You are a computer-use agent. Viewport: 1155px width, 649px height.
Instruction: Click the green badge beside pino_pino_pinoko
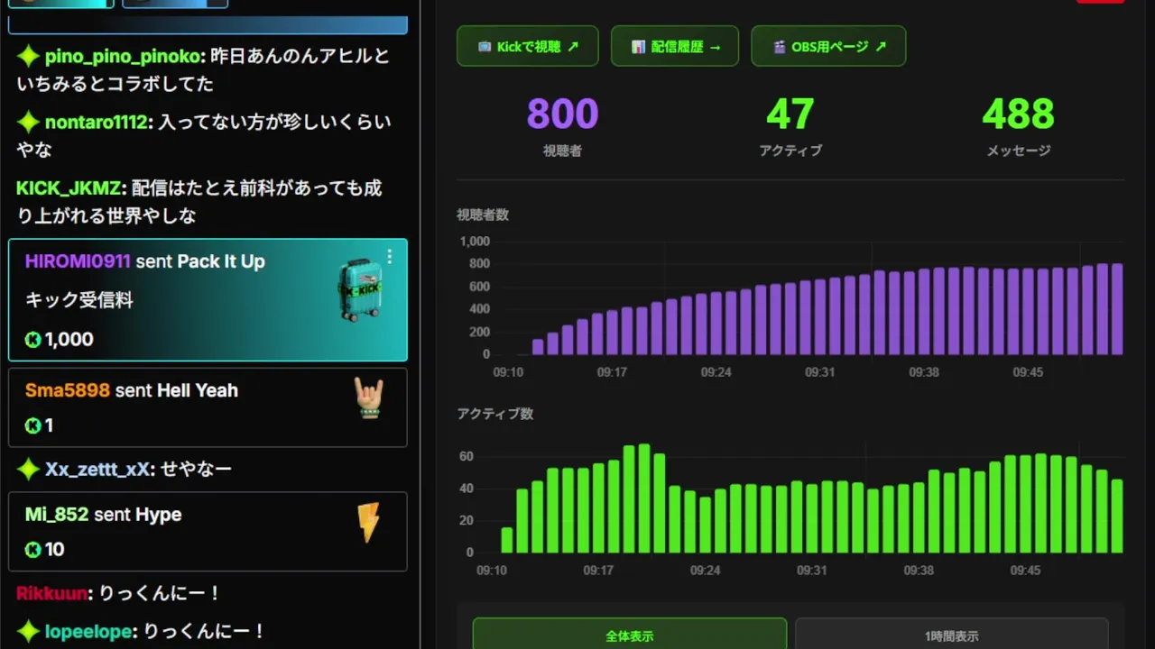(29, 57)
